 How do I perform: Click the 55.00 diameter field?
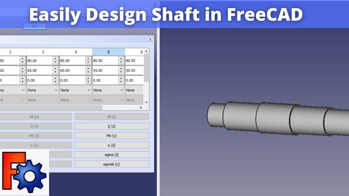(105, 71)
